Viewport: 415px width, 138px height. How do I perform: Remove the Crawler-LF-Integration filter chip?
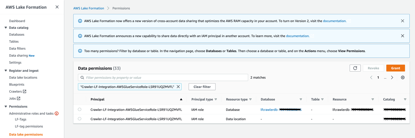pos(178,87)
